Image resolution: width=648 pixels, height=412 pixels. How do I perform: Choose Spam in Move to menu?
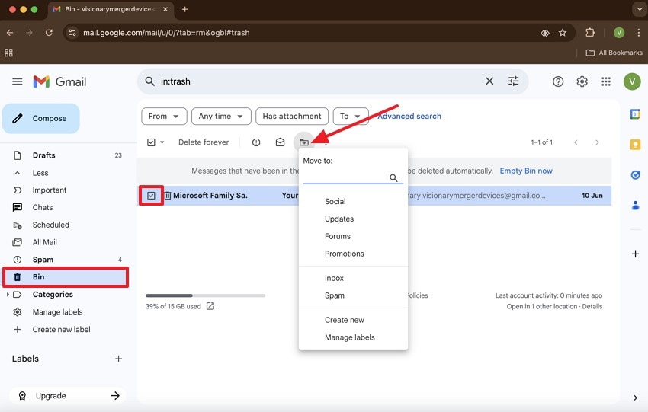pyautogui.click(x=335, y=295)
